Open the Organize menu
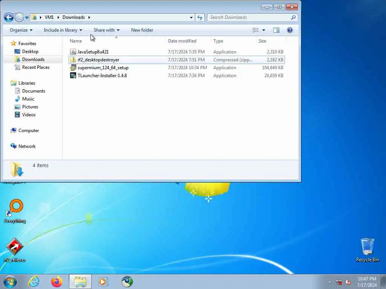The image size is (386, 289). [21, 30]
